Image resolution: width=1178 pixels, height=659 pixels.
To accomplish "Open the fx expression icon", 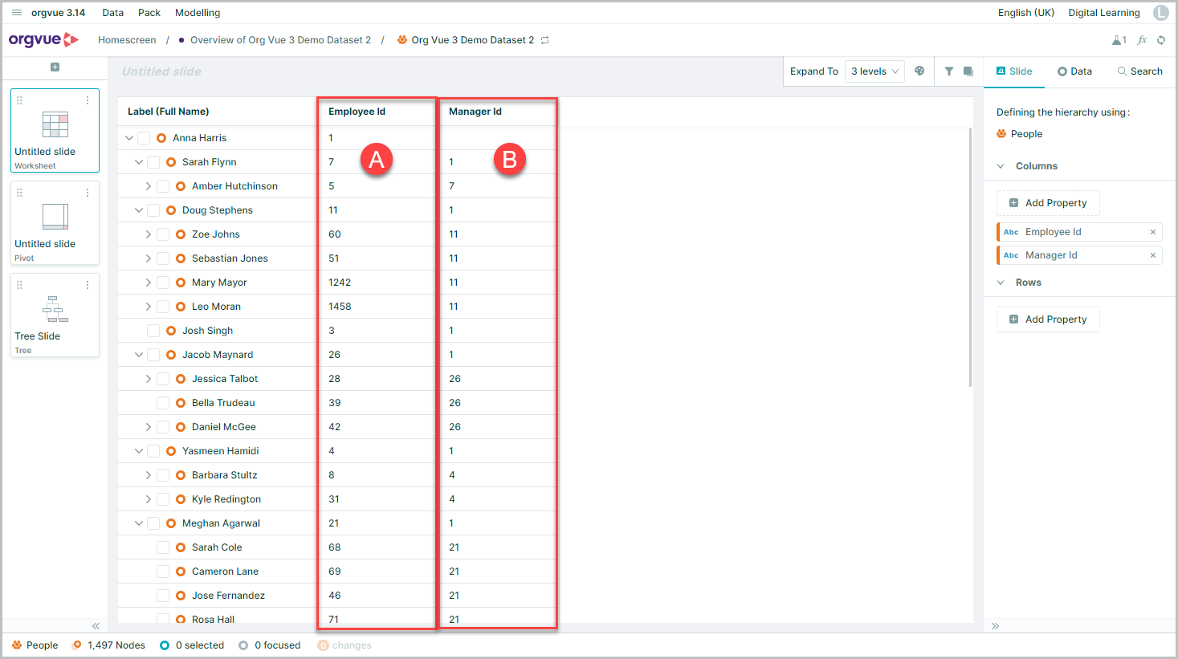I will coord(1142,40).
